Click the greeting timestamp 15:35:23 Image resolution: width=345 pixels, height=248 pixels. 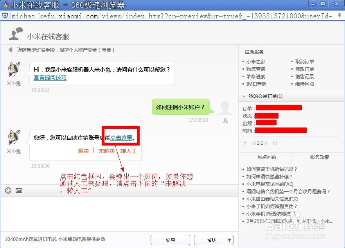(40, 90)
